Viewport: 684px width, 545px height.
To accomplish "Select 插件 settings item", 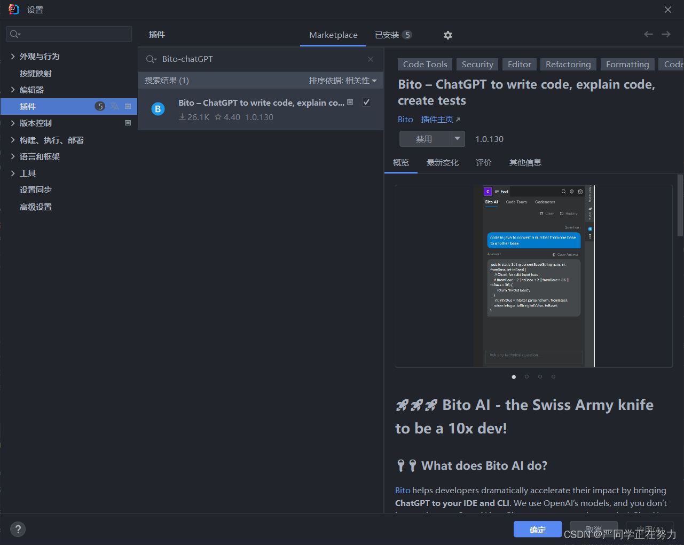I will [69, 106].
